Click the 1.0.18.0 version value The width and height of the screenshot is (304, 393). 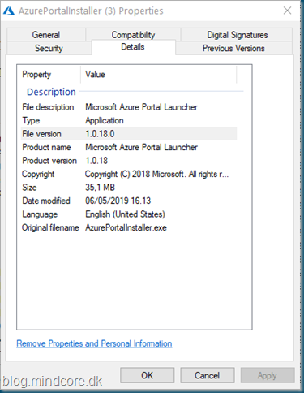[x=100, y=134]
